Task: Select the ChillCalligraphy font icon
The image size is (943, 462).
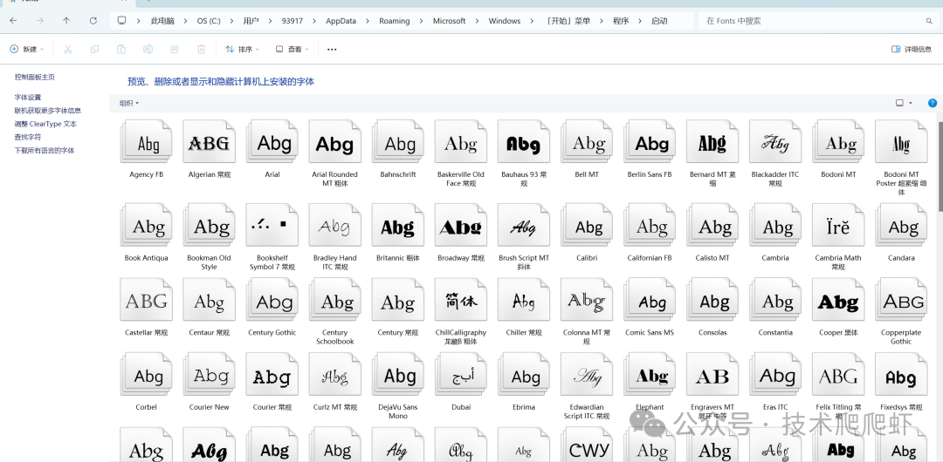Action: point(461,301)
